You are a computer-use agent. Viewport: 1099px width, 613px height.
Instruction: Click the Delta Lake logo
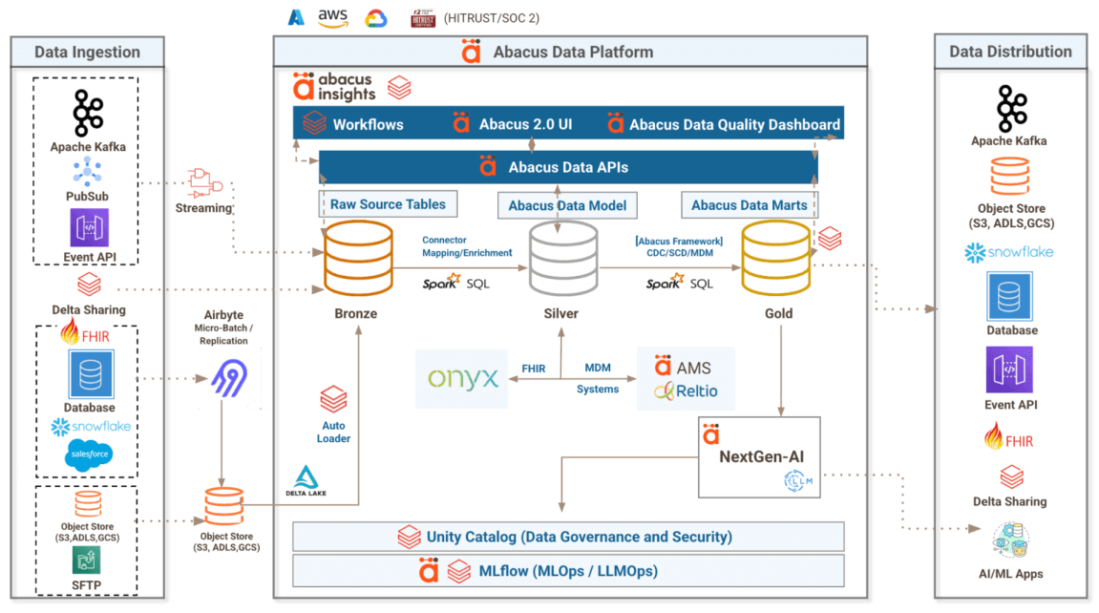coord(306,480)
